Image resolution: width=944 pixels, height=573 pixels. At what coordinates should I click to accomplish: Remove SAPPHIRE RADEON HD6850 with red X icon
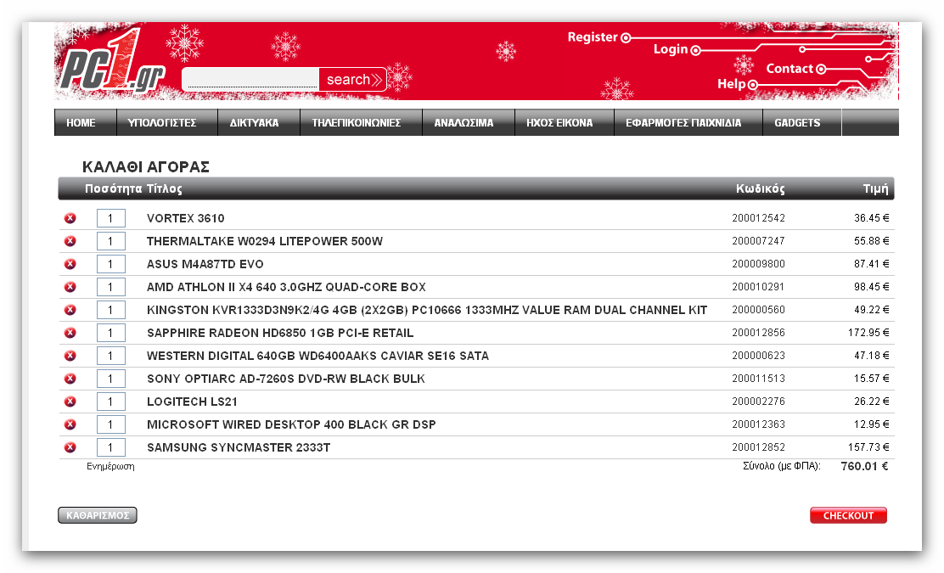coord(70,332)
